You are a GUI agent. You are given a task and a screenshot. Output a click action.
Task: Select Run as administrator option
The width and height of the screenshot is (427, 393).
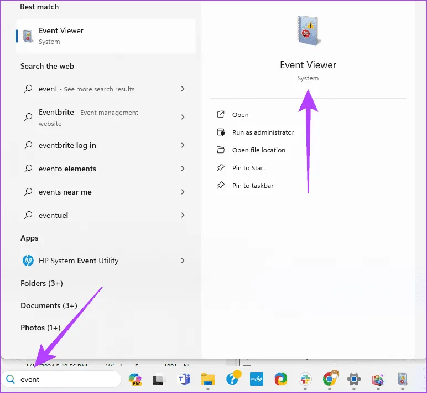click(x=263, y=132)
